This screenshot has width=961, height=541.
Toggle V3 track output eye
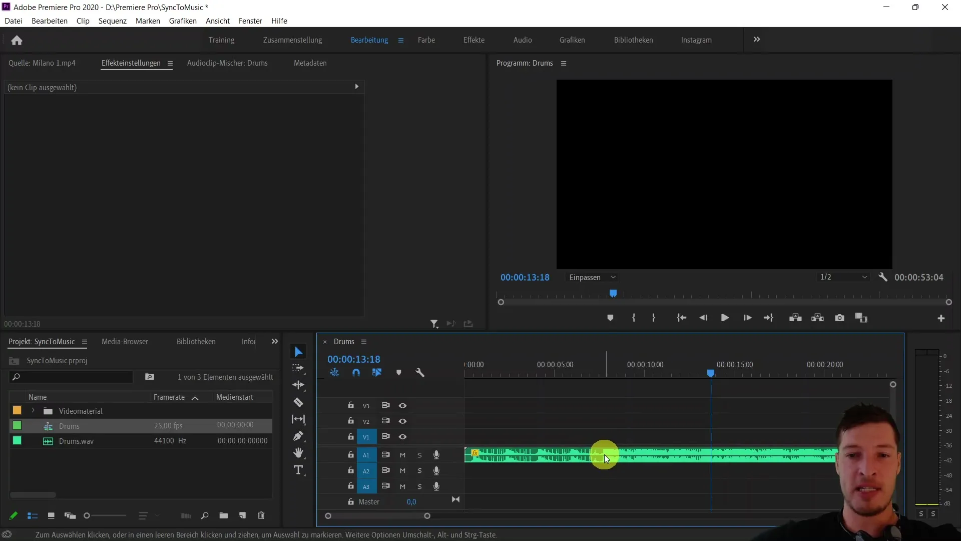coord(402,406)
